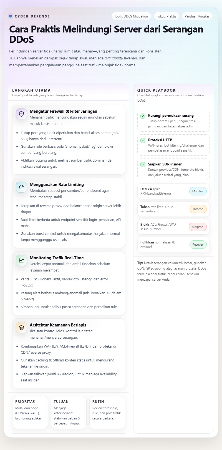
Task: Click the Monitor status badge
Action: (198, 191)
